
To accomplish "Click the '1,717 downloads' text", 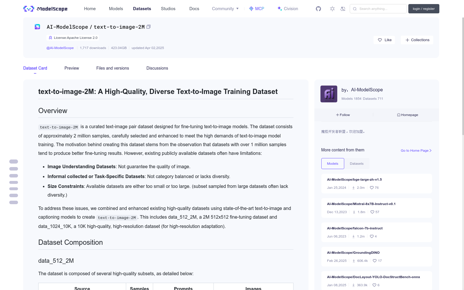I will click(x=93, y=48).
